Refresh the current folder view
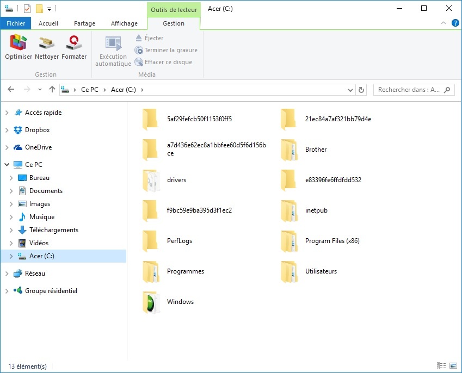The image size is (462, 373). [361, 90]
